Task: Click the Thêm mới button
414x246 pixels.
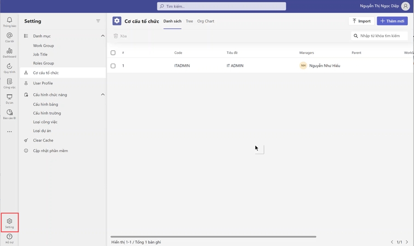Action: coord(392,21)
